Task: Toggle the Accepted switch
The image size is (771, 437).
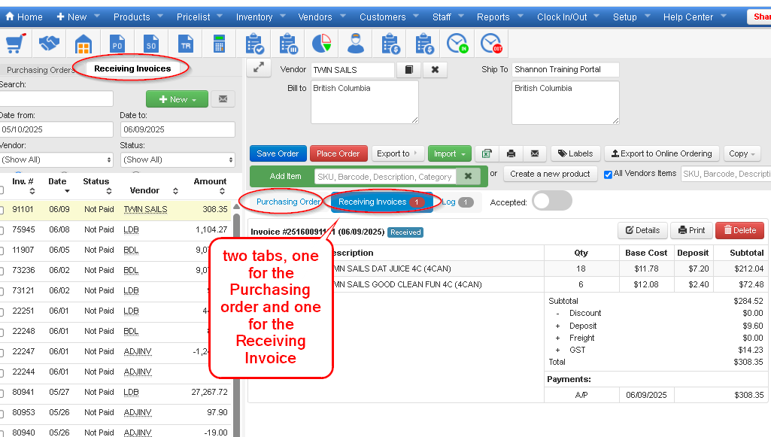Action: click(x=552, y=201)
